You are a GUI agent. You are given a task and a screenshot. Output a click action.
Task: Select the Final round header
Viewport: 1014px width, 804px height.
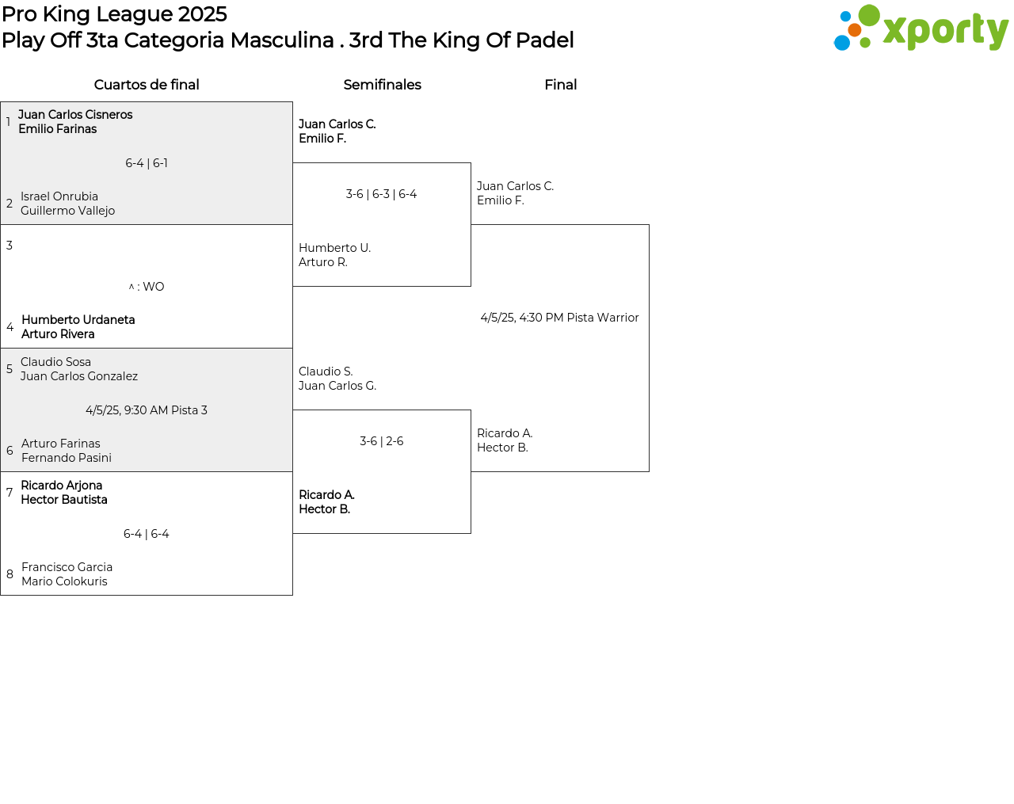coord(560,85)
